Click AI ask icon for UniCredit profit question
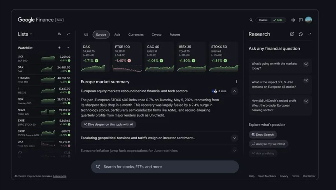The image size is (336, 190). (x=306, y=101)
